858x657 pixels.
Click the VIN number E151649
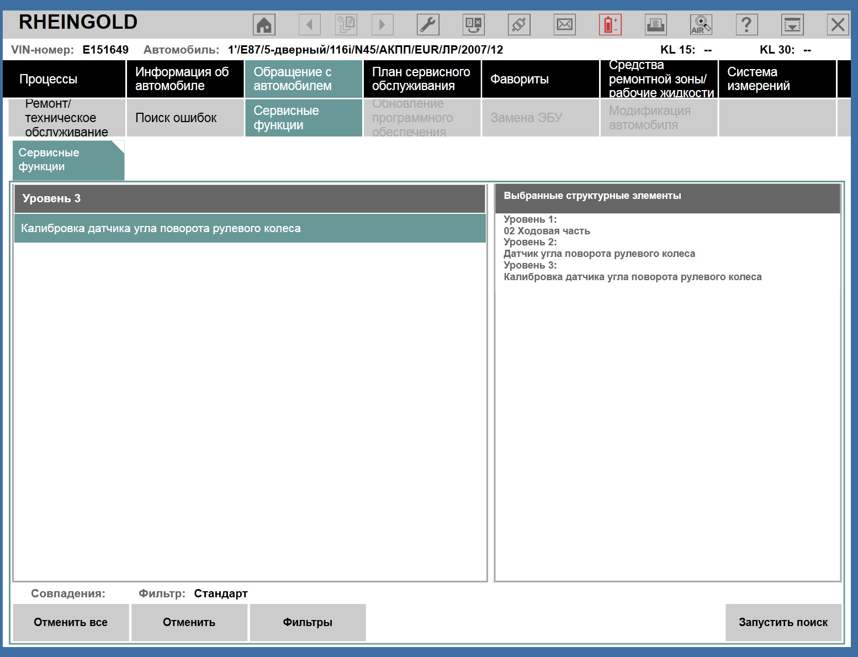(105, 50)
